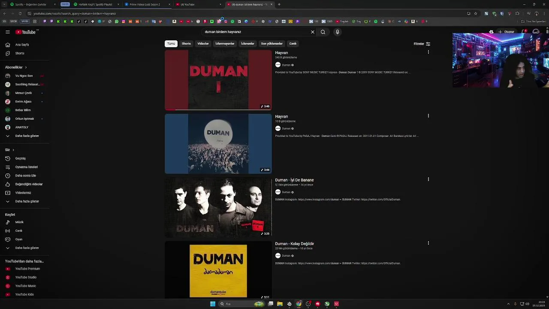Play the Hayvan Canlı thumbnail (3:44)
The width and height of the screenshot is (549, 309).
pyautogui.click(x=218, y=144)
